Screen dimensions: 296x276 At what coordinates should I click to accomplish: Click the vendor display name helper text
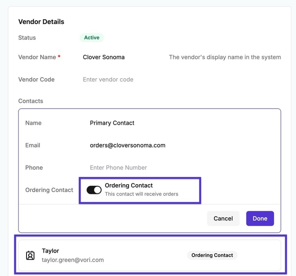225,57
